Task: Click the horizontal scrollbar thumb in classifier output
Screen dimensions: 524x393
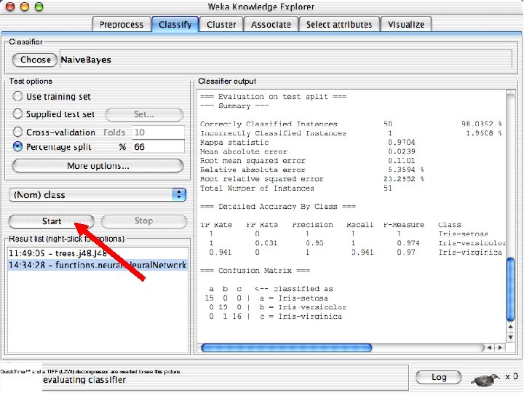Action: point(286,348)
